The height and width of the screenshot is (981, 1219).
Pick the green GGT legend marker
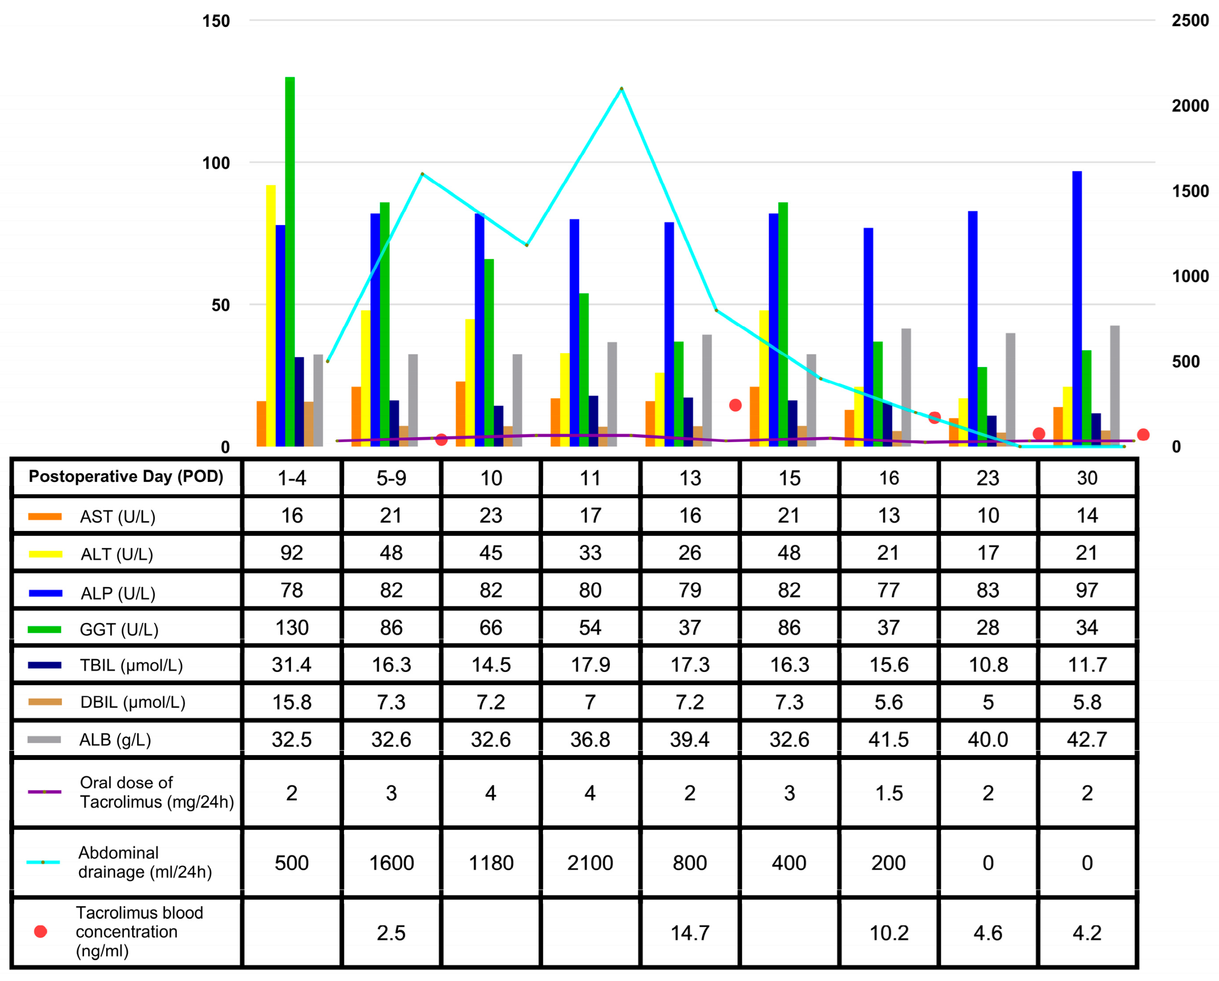coord(45,629)
